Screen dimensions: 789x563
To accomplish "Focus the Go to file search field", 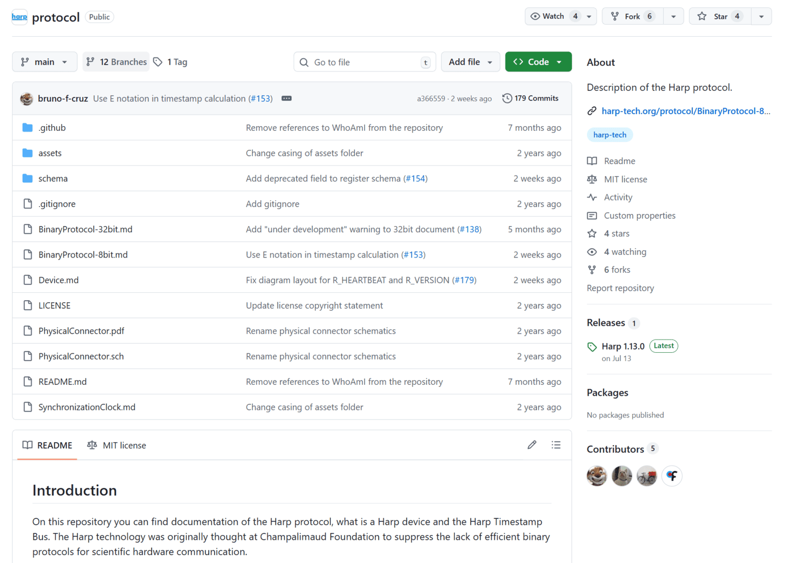I will (x=365, y=62).
